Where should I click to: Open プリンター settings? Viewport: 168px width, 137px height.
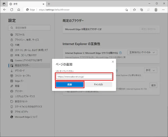[29, 91]
